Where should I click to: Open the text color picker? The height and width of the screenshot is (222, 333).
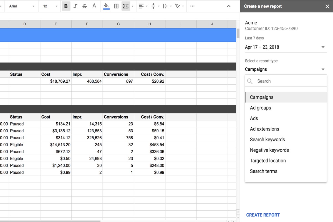click(94, 6)
